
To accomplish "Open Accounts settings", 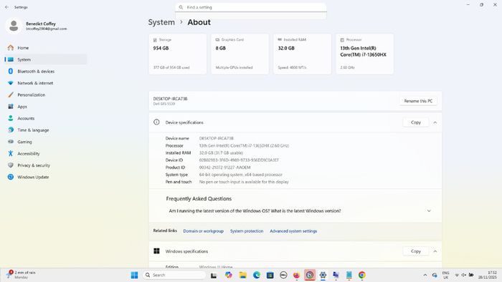I will click(x=45, y=118).
